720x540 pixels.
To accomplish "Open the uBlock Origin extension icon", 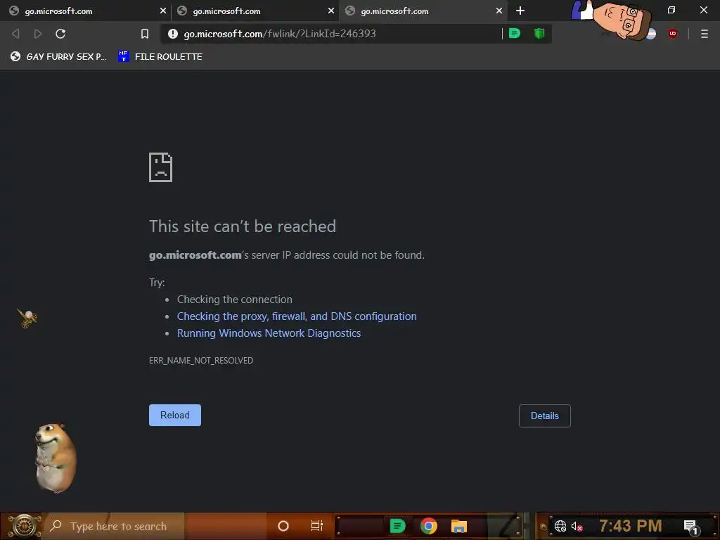I will tap(673, 34).
